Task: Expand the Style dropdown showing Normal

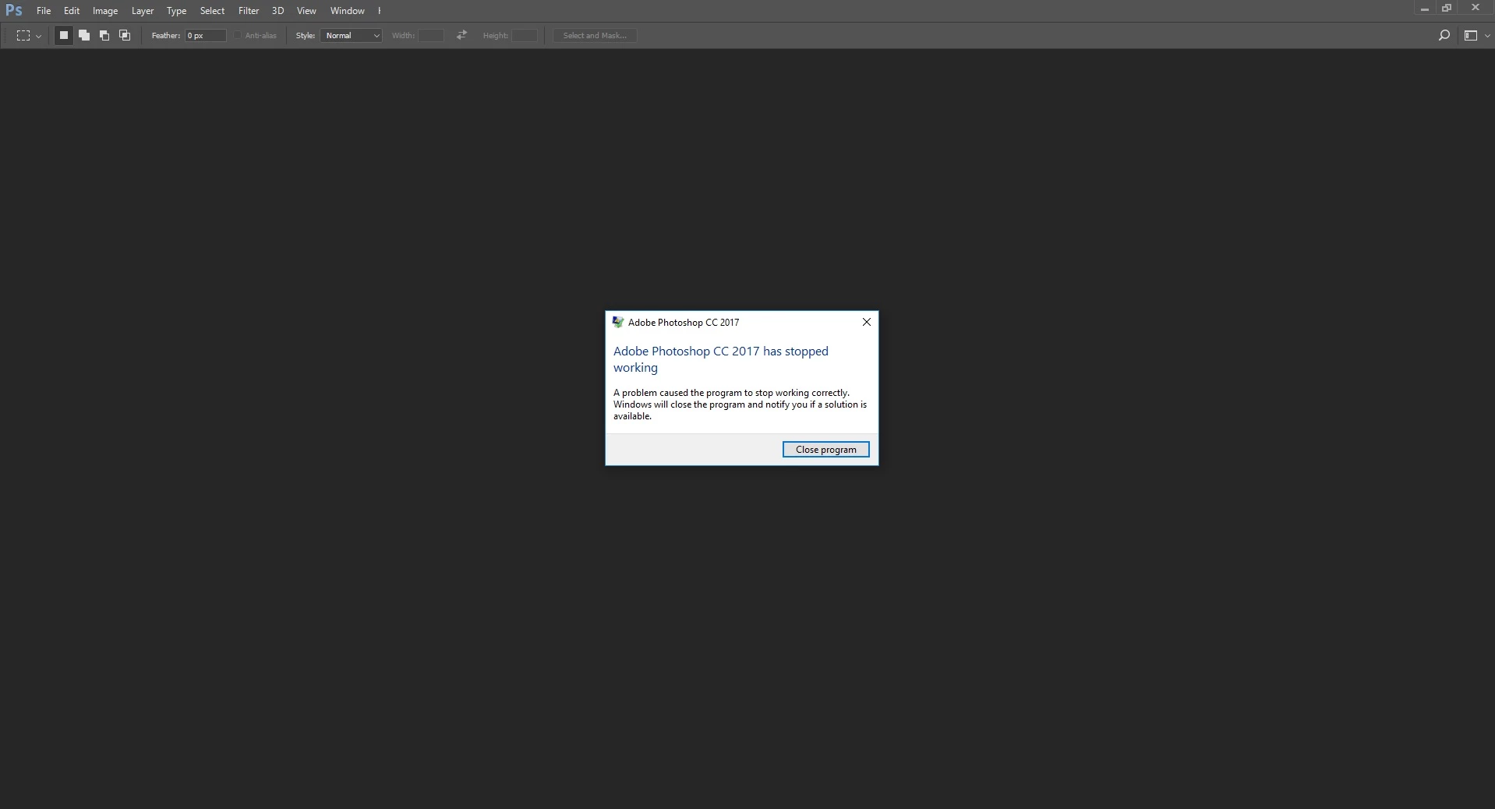Action: [351, 35]
